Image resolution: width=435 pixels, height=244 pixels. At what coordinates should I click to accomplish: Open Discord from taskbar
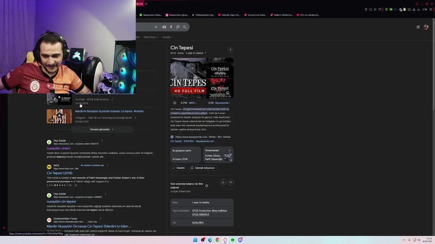240,240
